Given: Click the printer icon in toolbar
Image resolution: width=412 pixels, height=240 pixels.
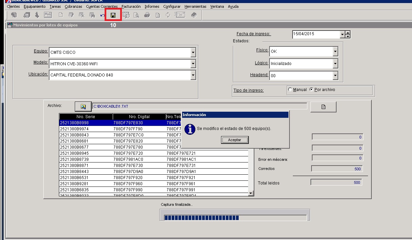Looking at the screenshot, I should pos(147,15).
